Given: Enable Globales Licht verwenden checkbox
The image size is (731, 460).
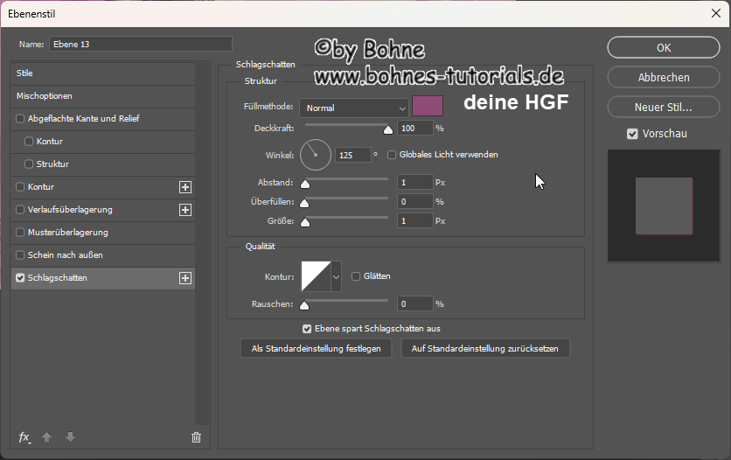Looking at the screenshot, I should [393, 155].
